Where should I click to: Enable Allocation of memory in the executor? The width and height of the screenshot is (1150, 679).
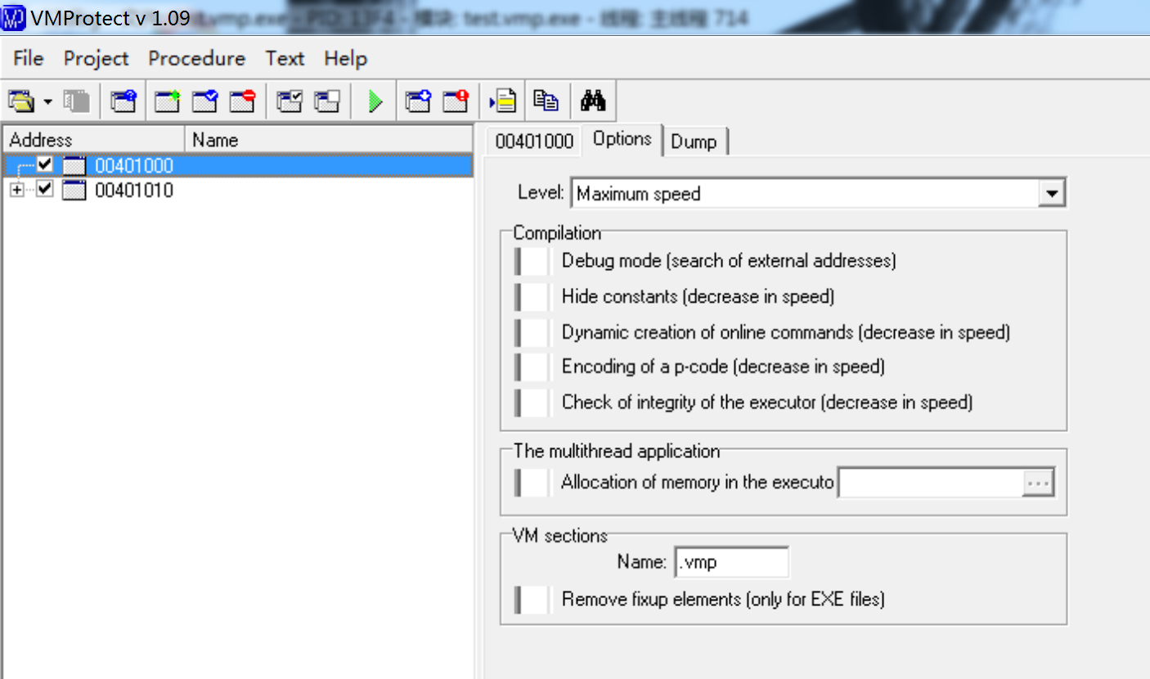tap(532, 483)
